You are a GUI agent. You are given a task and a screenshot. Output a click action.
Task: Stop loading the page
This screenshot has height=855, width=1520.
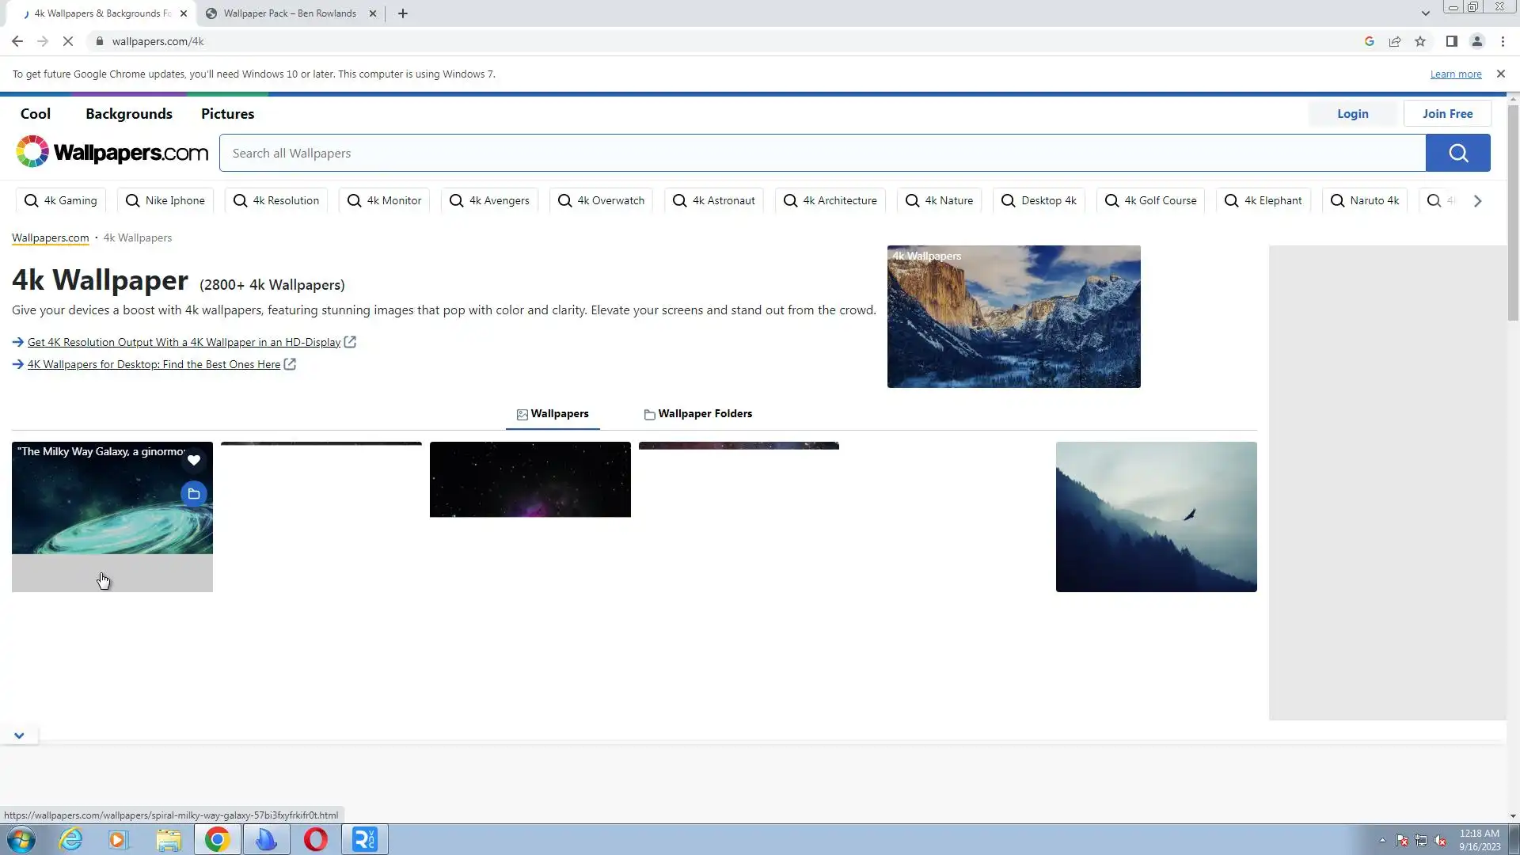[x=68, y=41]
